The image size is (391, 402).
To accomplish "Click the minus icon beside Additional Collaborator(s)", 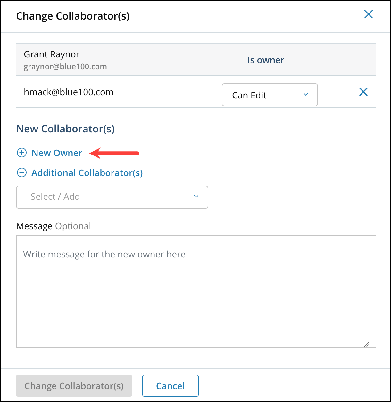I will coord(21,172).
